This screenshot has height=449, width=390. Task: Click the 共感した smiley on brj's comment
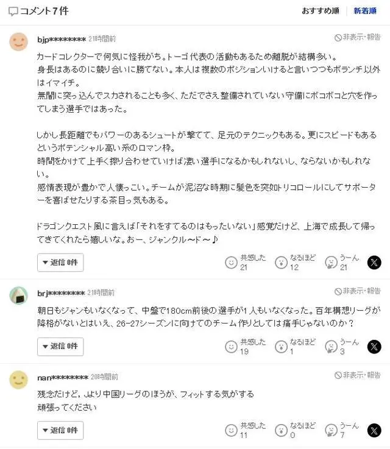point(231,347)
